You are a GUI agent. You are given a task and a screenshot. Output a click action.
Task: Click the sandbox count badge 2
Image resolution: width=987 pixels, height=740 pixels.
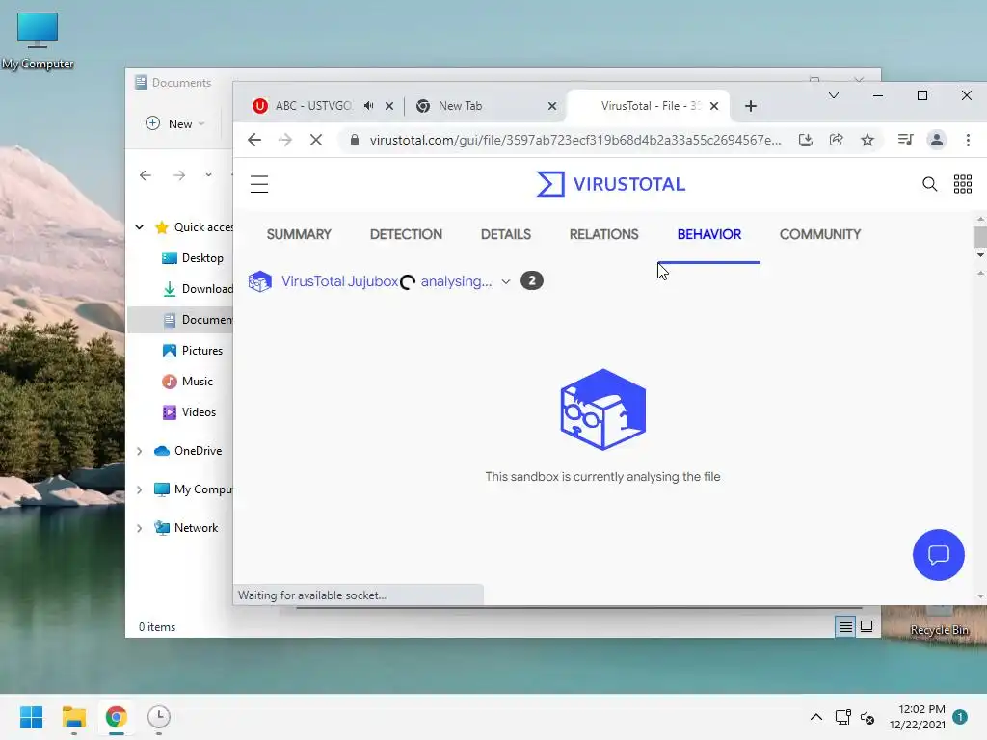click(x=532, y=280)
